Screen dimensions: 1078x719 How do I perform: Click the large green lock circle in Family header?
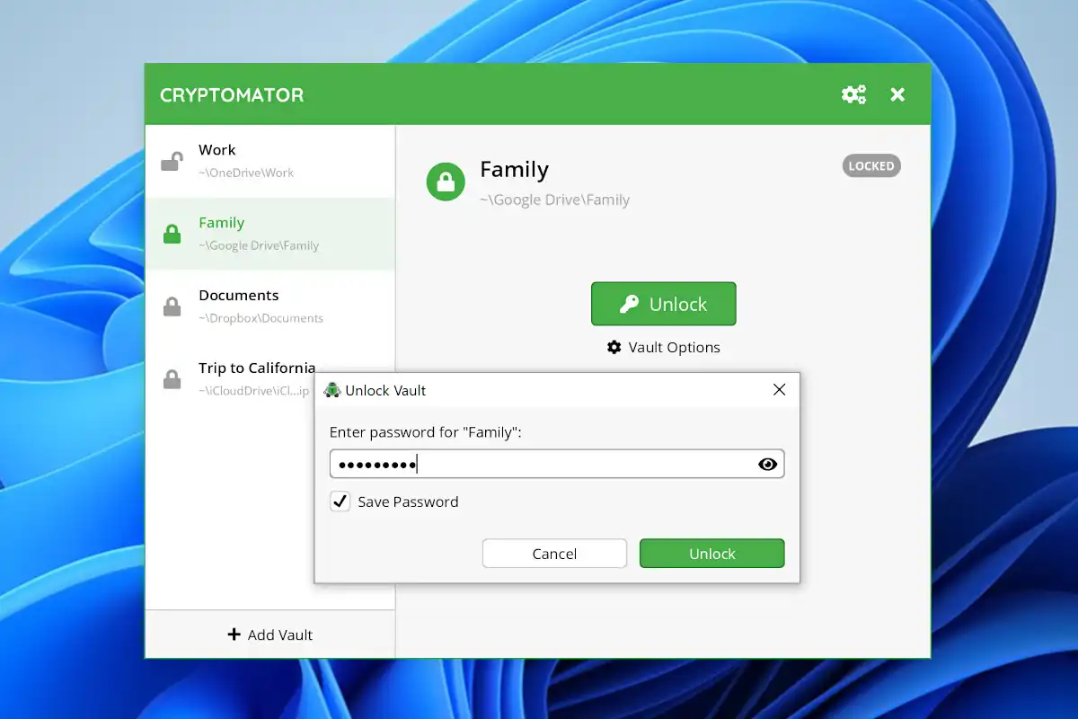click(446, 182)
